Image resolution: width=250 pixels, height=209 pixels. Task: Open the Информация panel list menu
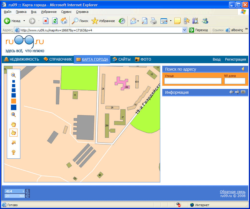point(243,92)
